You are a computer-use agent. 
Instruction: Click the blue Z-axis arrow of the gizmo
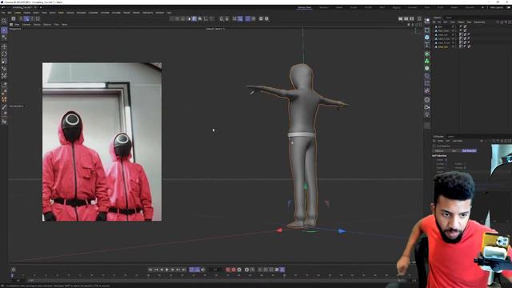[x=342, y=231]
